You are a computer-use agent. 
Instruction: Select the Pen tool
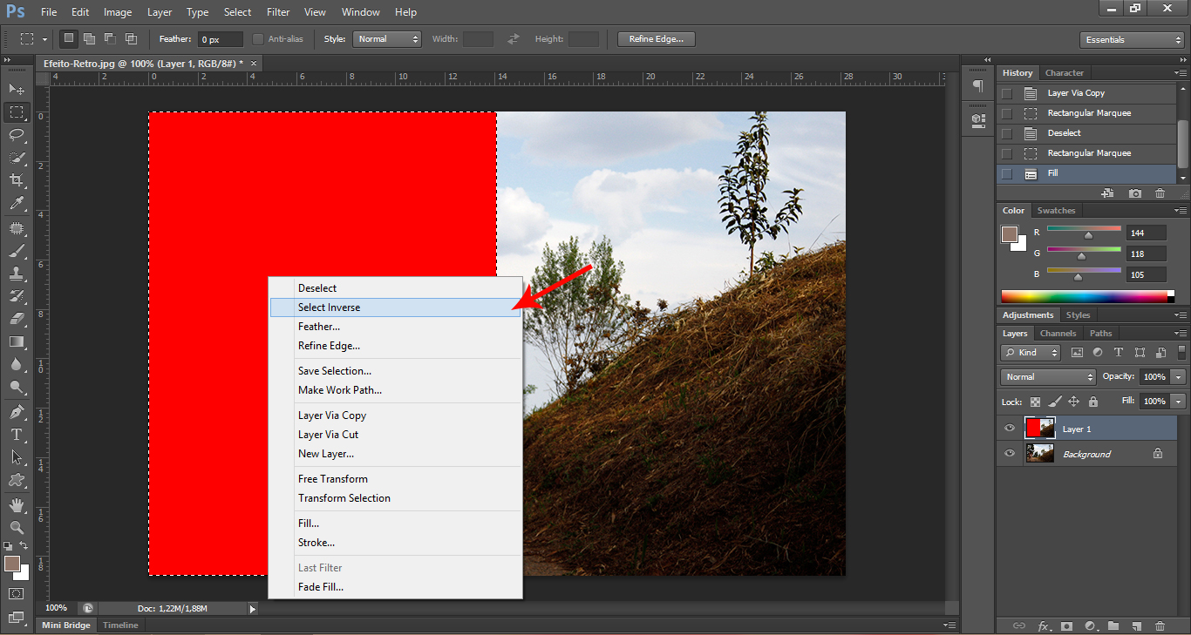click(x=17, y=411)
